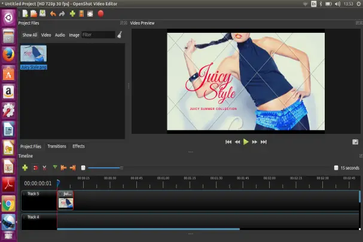The width and height of the screenshot is (363, 242).
Task: Click the New Project toolbar icon
Action: (25, 14)
